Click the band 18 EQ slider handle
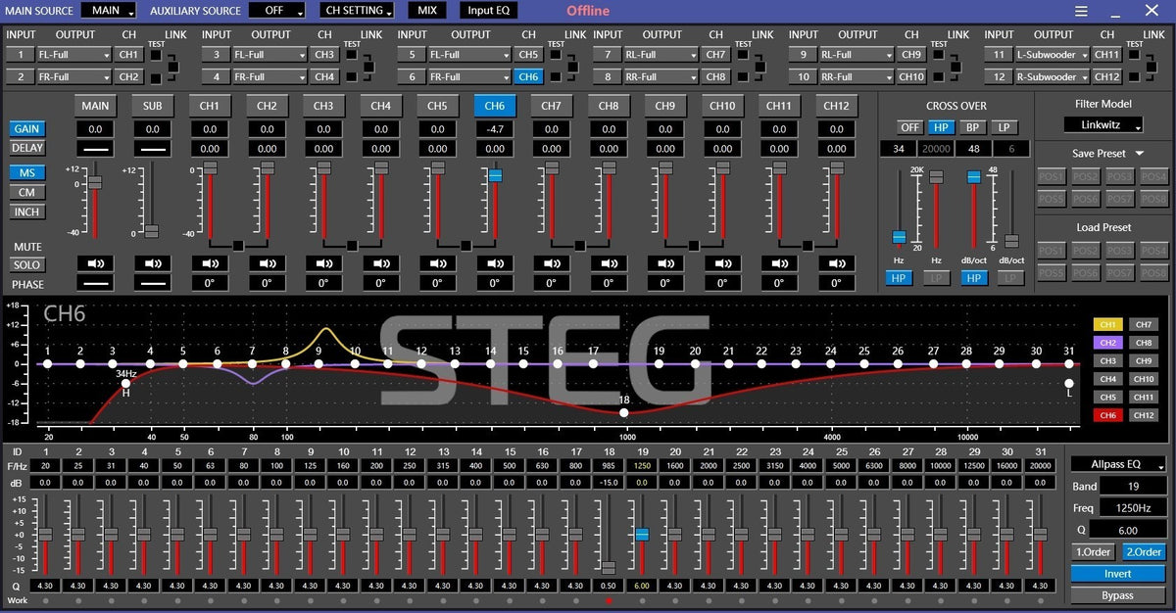The width and height of the screenshot is (1176, 613). 609,568
